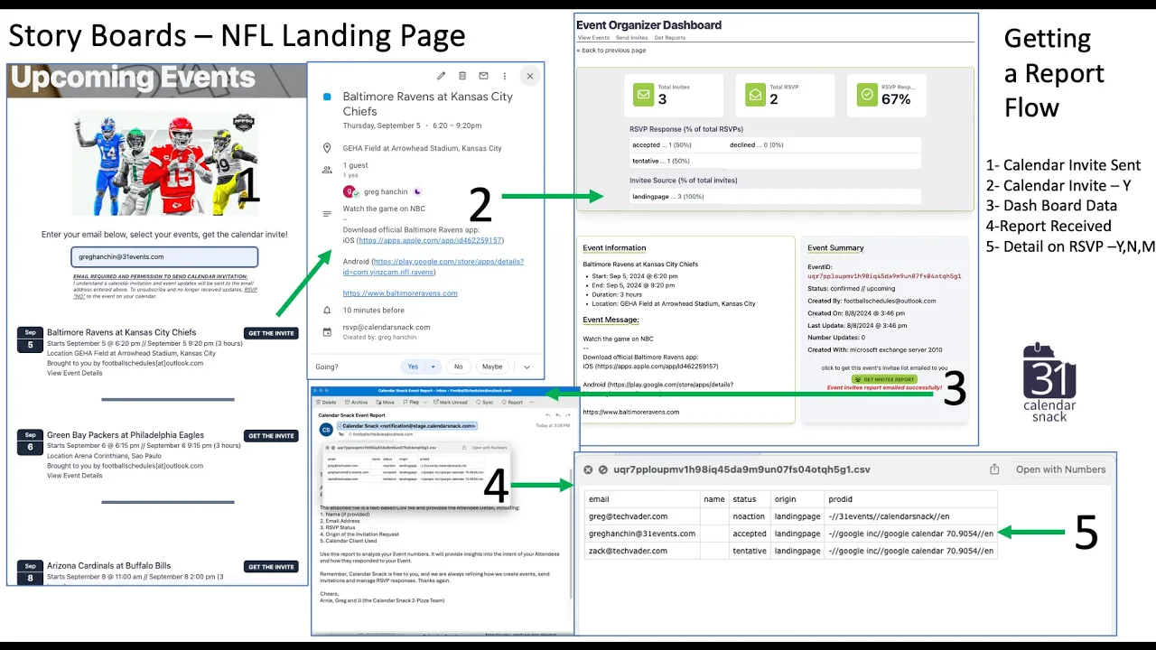Click Mark Unread in Outlook toolbar
Viewport: 1156px width, 650px height.
point(450,402)
